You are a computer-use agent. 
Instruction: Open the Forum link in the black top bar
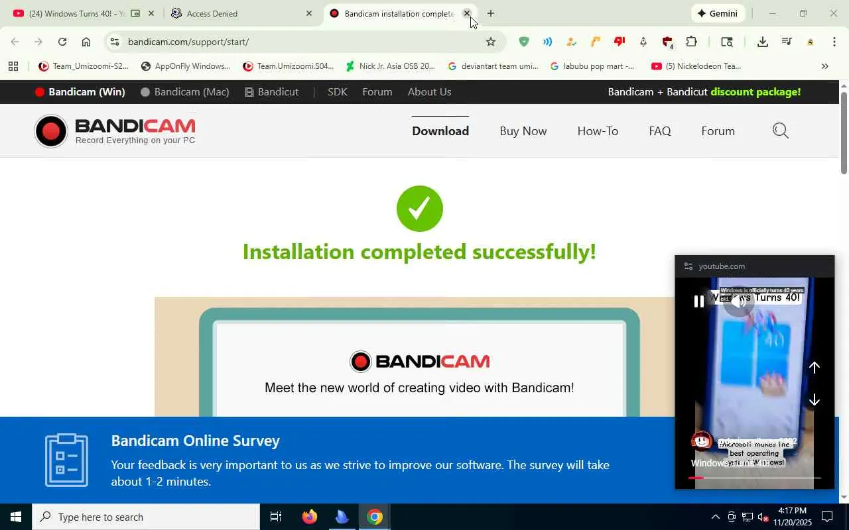377,92
